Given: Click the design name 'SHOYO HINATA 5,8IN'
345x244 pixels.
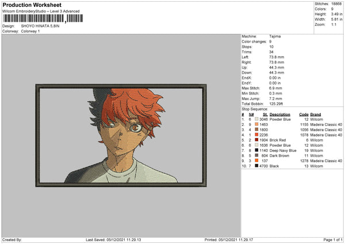Looking at the screenshot, I should point(40,26).
